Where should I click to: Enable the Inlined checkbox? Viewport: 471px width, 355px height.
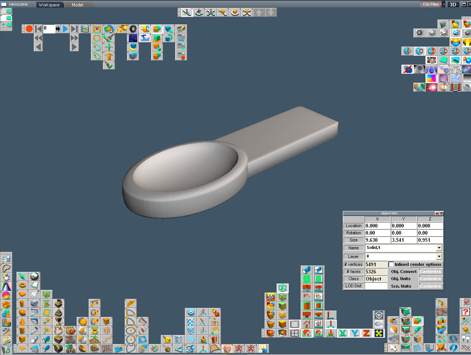pyautogui.click(x=391, y=264)
